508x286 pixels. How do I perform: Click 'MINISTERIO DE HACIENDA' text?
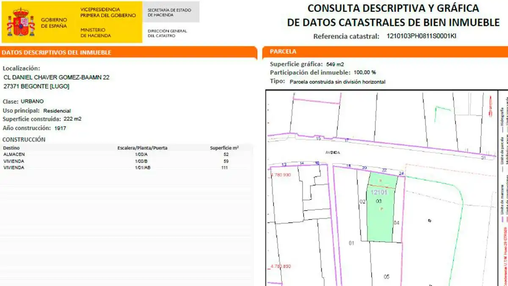pyautogui.click(x=96, y=33)
